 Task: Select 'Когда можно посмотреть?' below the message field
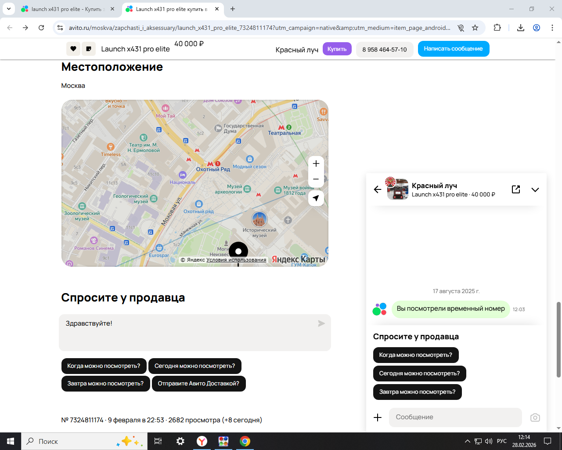[104, 366]
